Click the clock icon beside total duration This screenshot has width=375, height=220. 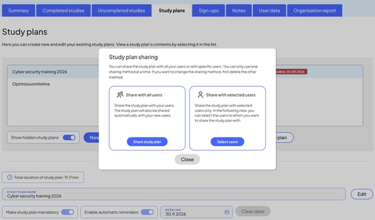[10, 177]
